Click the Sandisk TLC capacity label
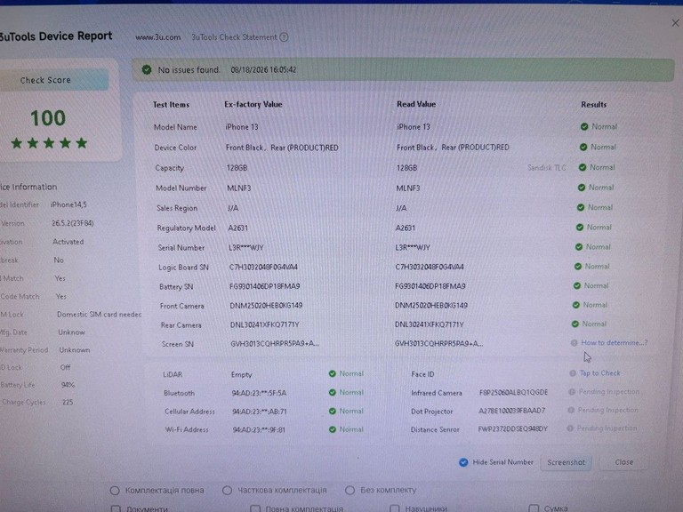 [547, 168]
